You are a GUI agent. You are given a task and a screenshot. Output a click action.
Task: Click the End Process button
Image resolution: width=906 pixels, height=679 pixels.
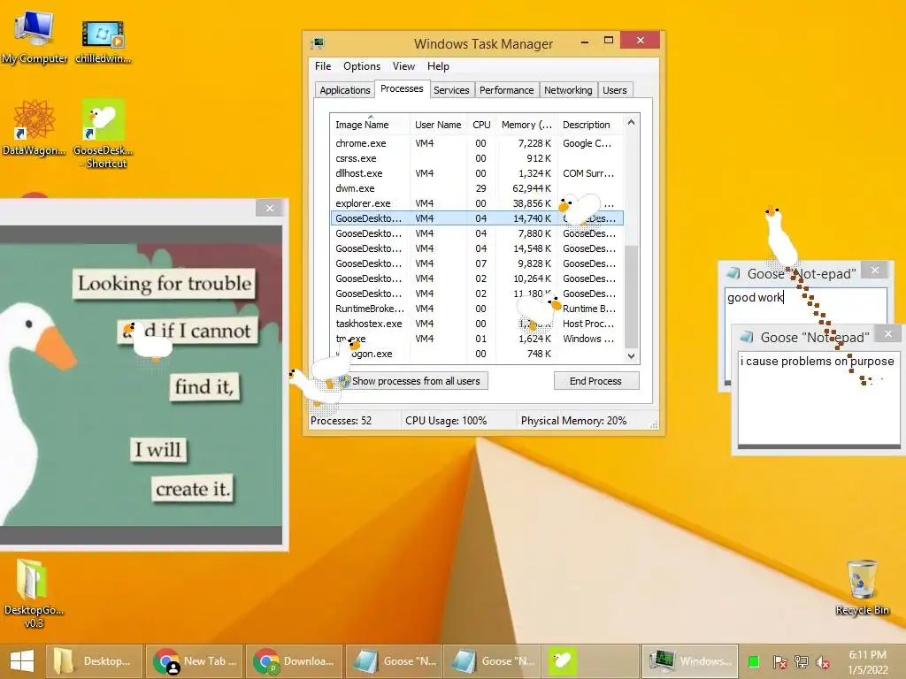(x=595, y=381)
